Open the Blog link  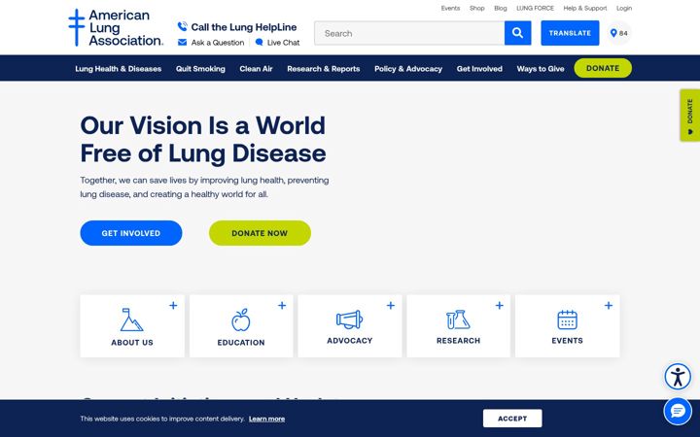point(501,8)
